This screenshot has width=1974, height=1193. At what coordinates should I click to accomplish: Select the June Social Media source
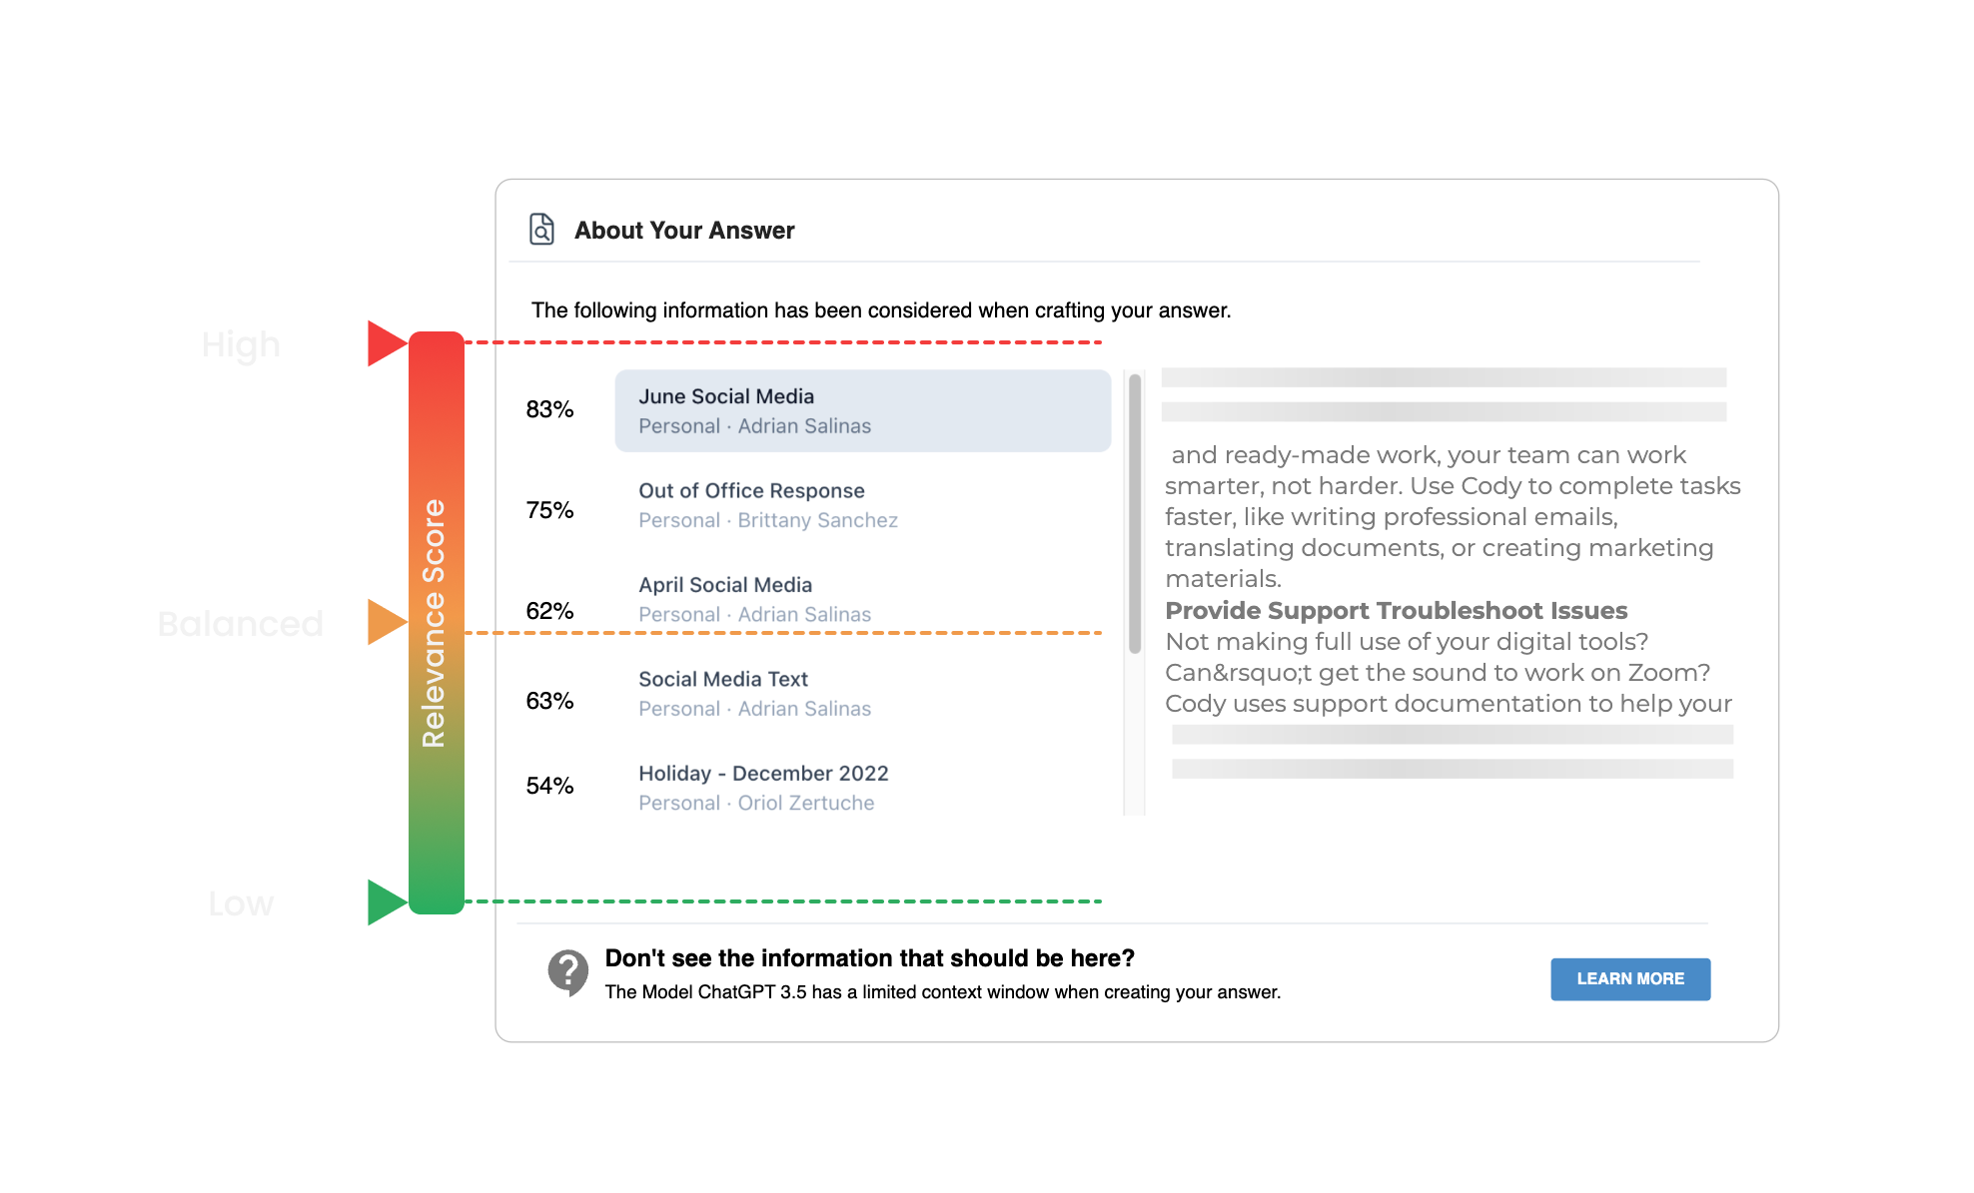[861, 409]
